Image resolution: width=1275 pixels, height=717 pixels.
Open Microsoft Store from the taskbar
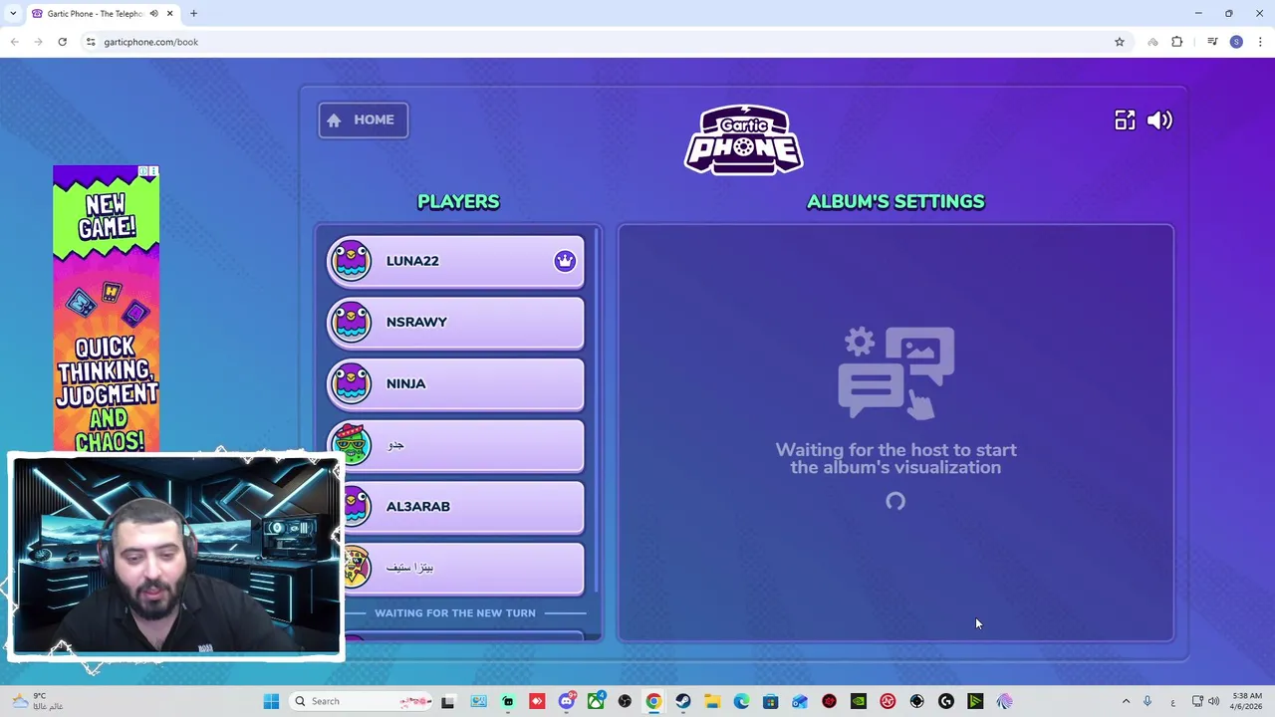[770, 701]
